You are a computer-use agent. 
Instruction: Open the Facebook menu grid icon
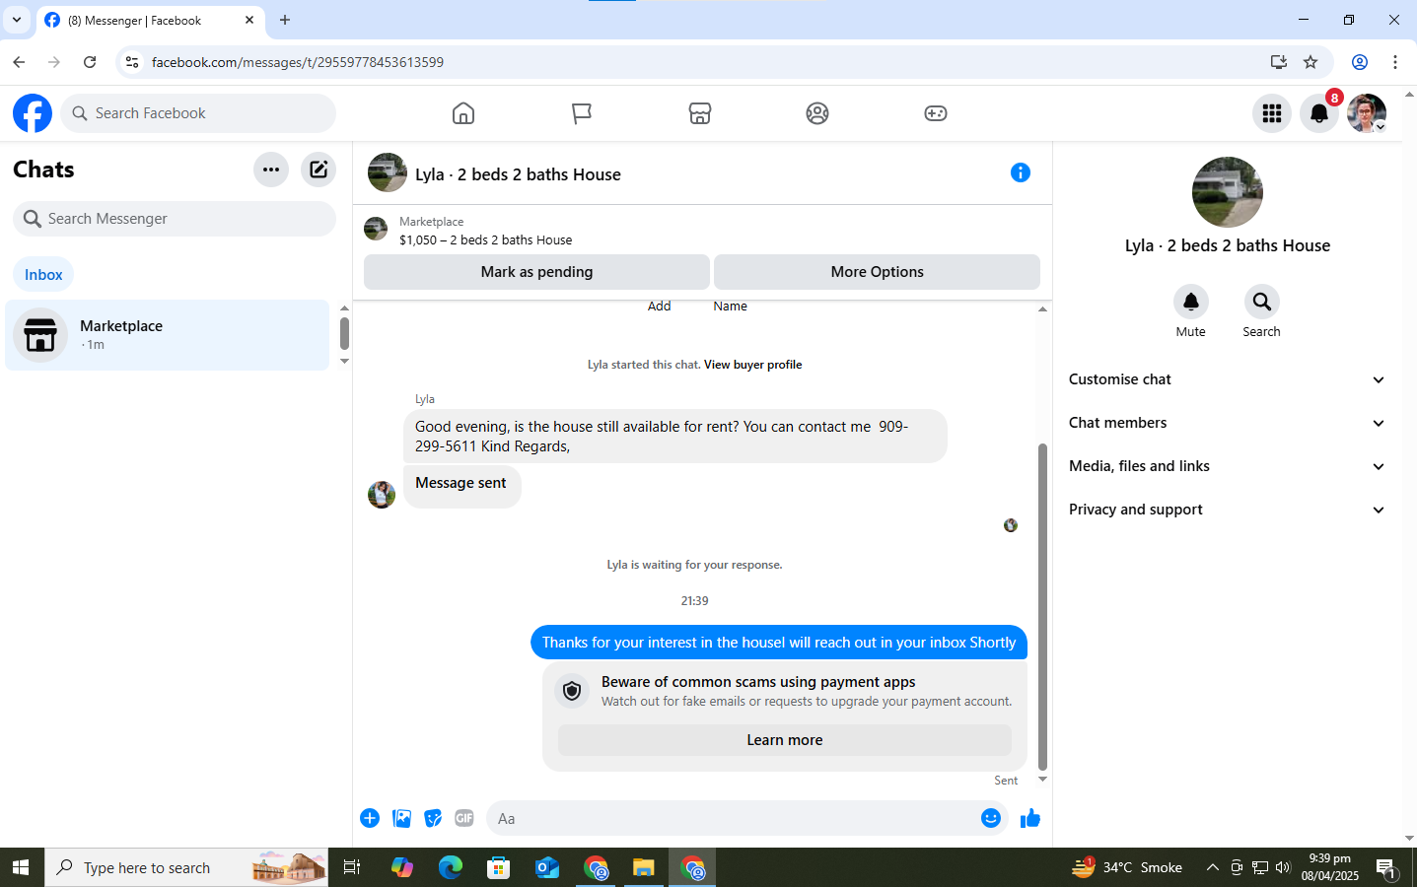[1272, 113]
